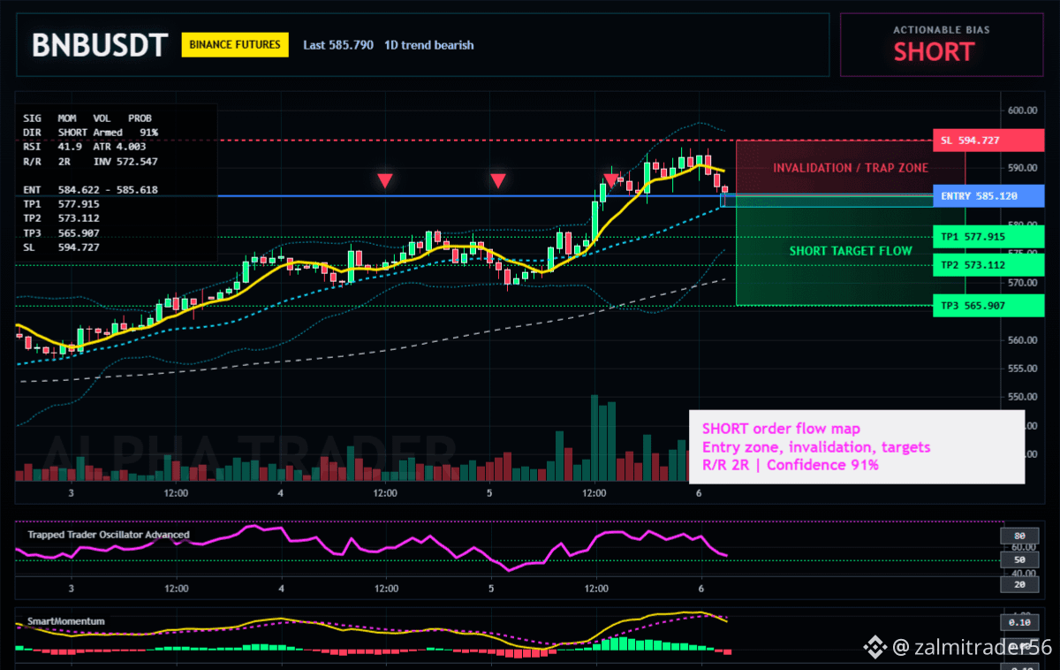1060x670 pixels.
Task: Click the red triangle marker above day 5 start
Action: [x=498, y=181]
